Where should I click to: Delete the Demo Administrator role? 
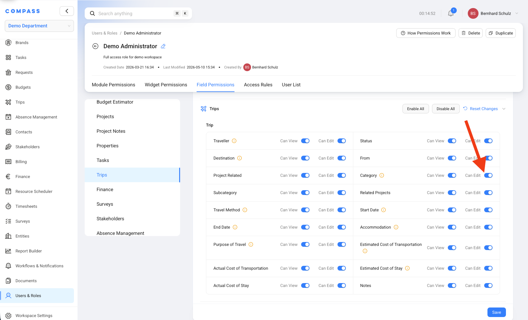click(470, 33)
